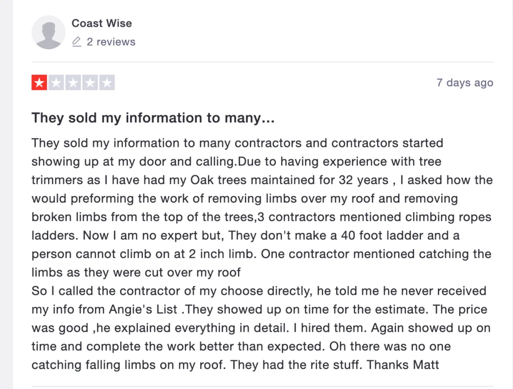This screenshot has height=389, width=513.
Task: Click the pencil icon beside review count
Action: pyautogui.click(x=77, y=42)
